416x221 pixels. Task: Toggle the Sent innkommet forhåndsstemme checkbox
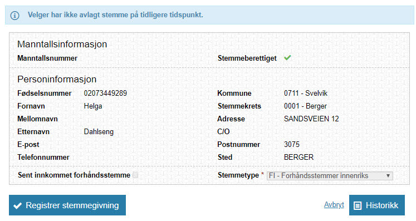135,175
